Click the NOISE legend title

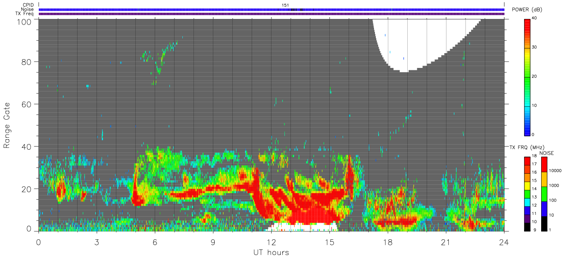coord(547,153)
